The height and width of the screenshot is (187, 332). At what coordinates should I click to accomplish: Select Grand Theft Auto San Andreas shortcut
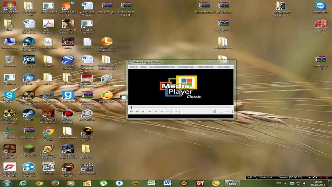68,26
